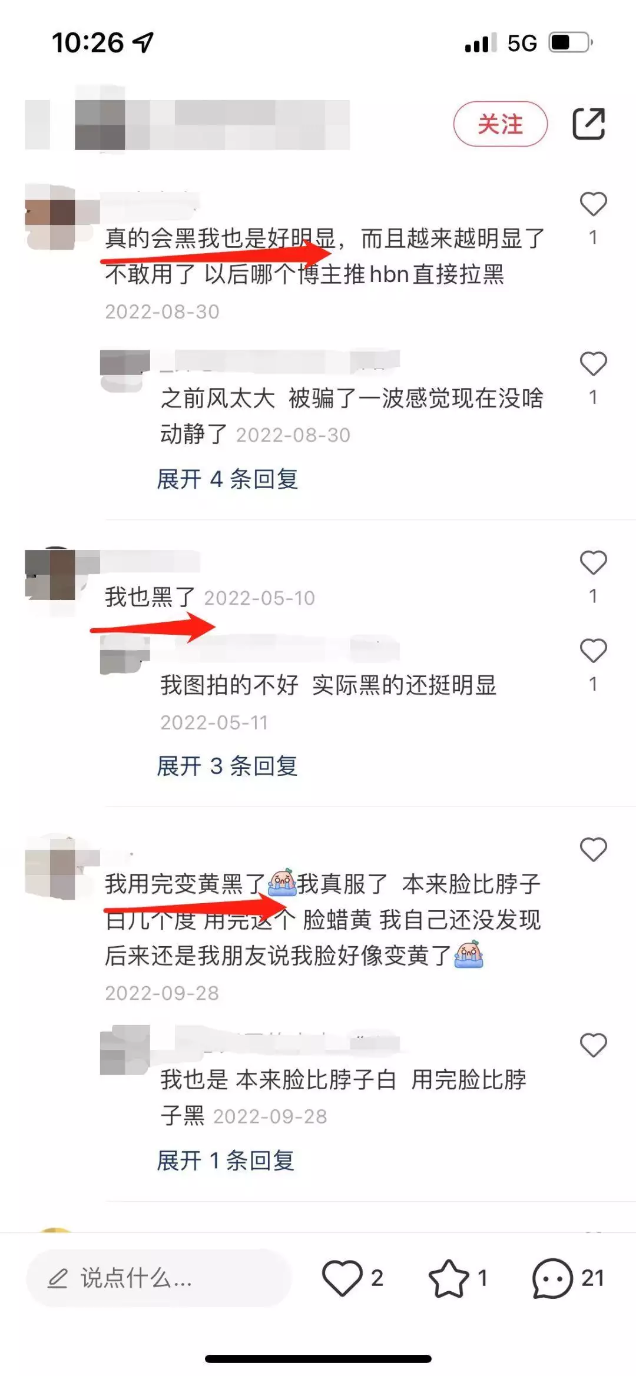636x1376 pixels.
Task: Open the blurred post author profile header
Action: (x=187, y=124)
